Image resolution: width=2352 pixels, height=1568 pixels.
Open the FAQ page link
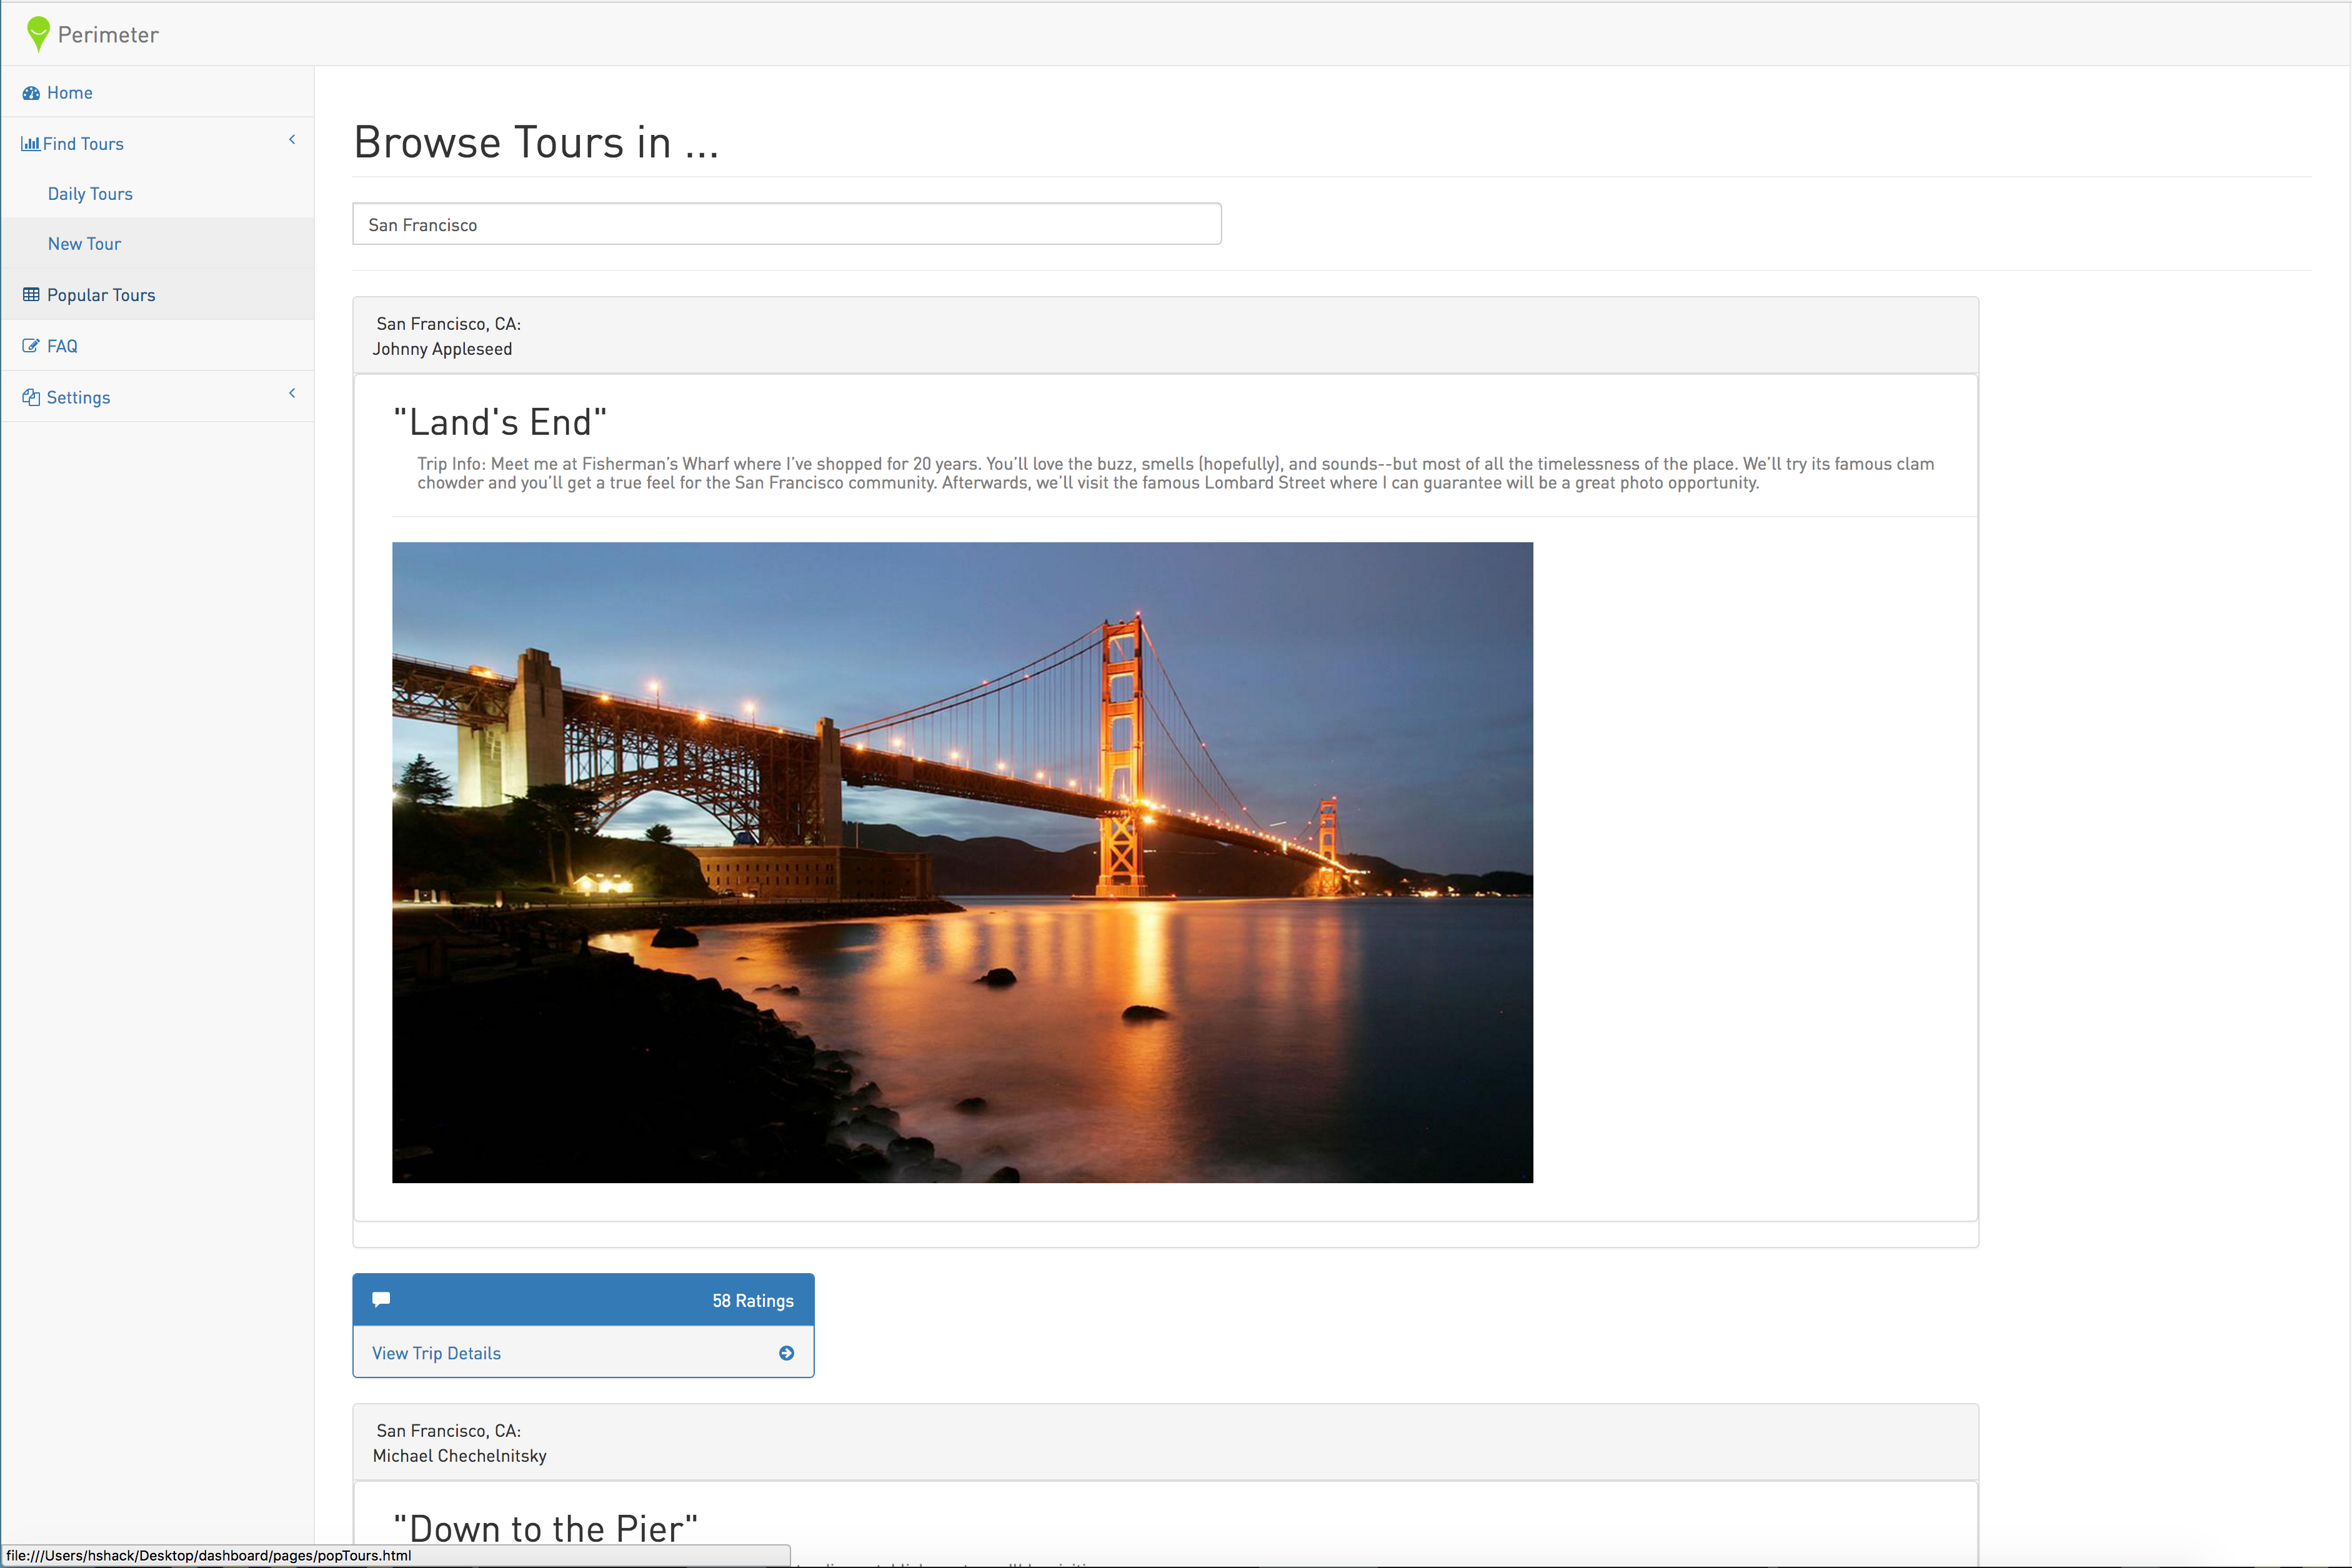click(62, 346)
